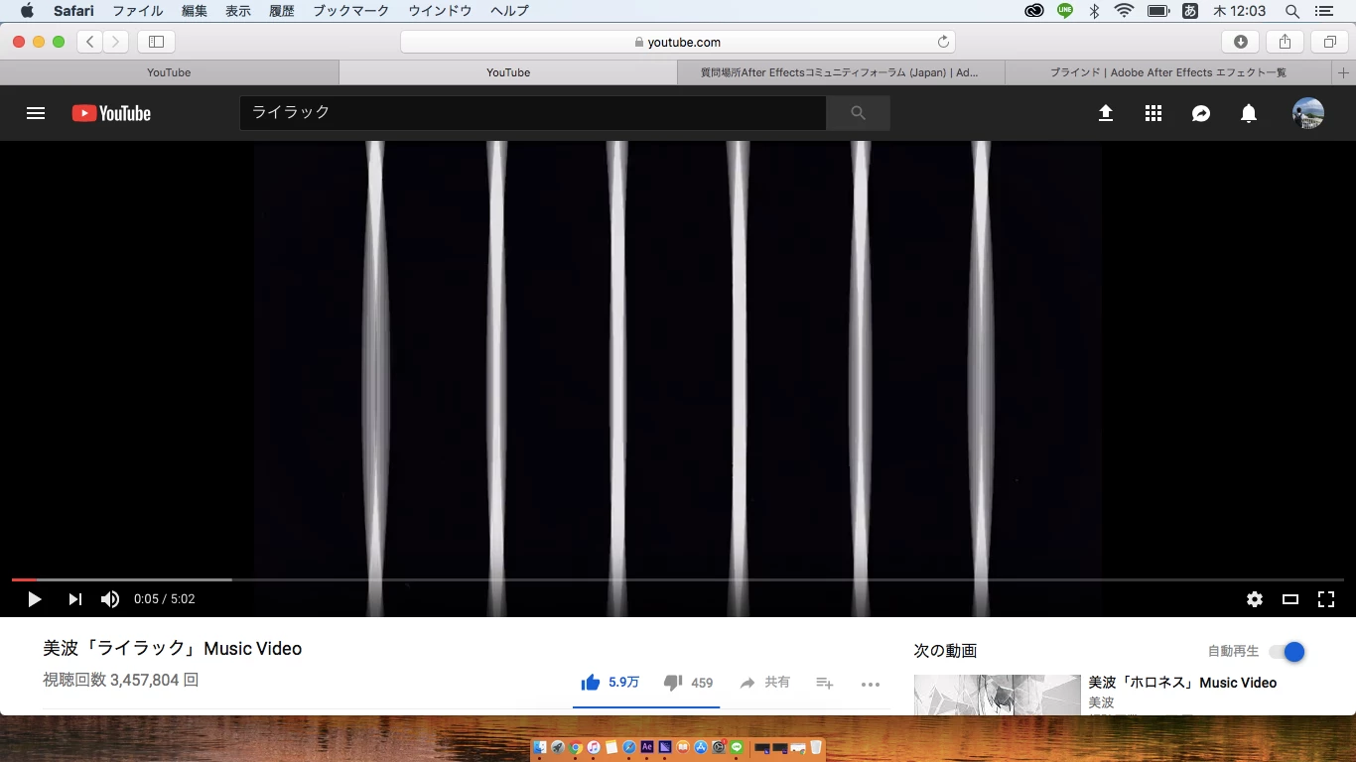Reload the page with the refresh icon
Image resolution: width=1356 pixels, height=762 pixels.
coord(943,42)
